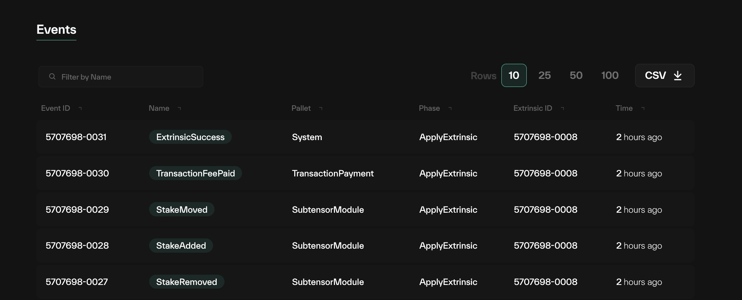Open event 5707698-0030
This screenshot has height=300, width=742.
[x=77, y=173]
